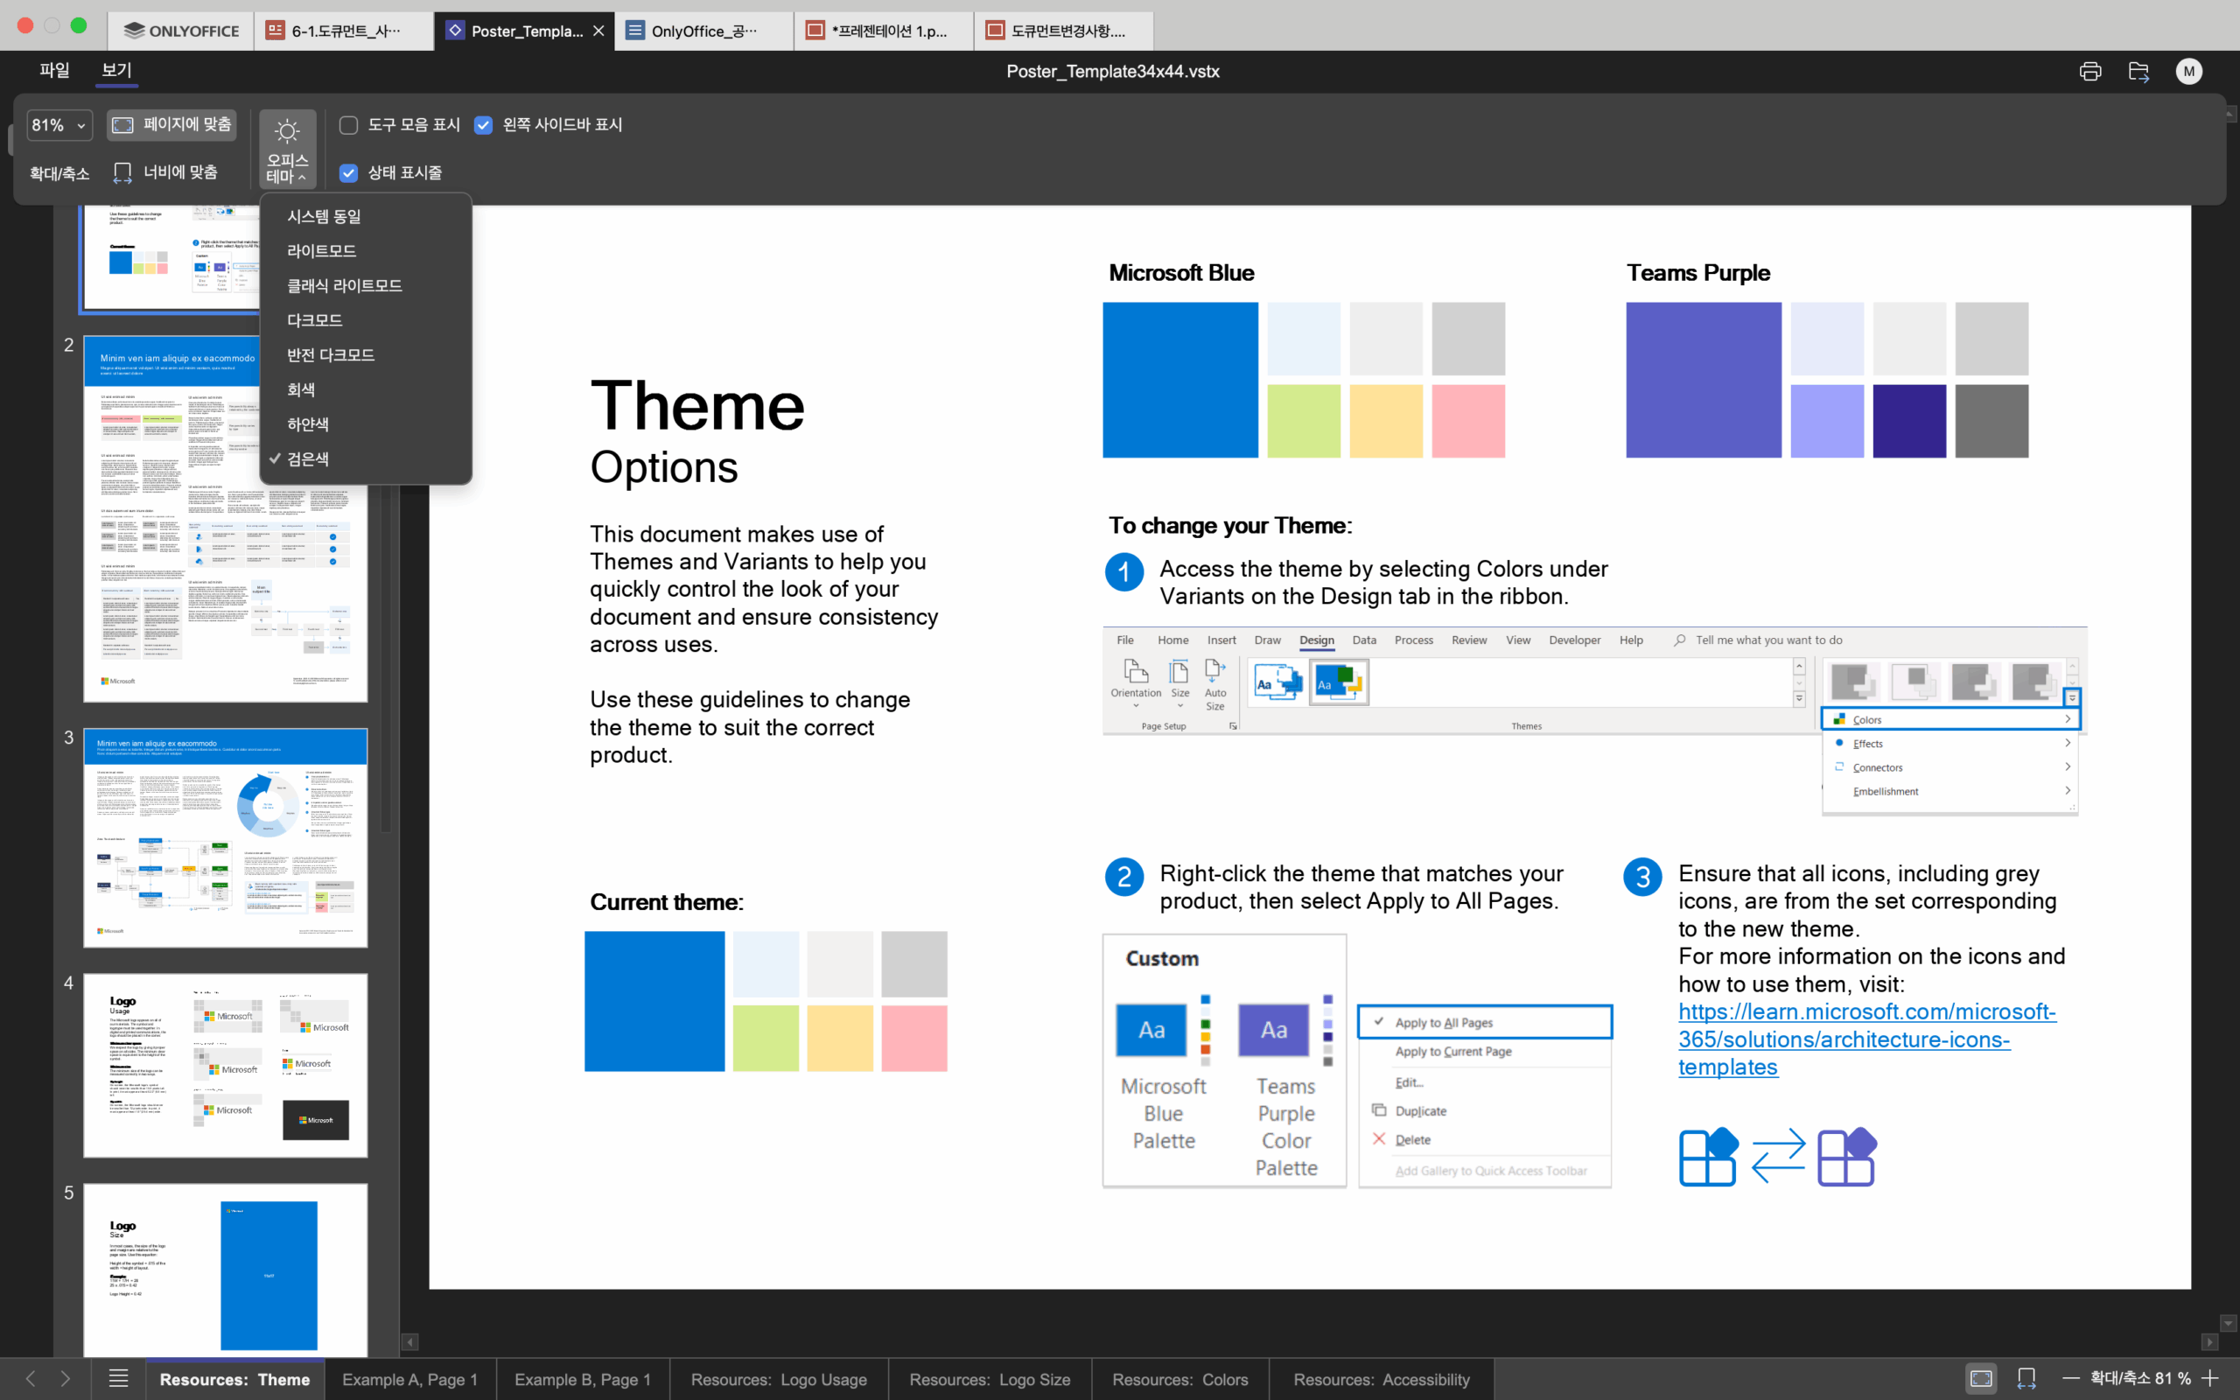Open file location folder icon
2240x1400 pixels.
pyautogui.click(x=2138, y=71)
